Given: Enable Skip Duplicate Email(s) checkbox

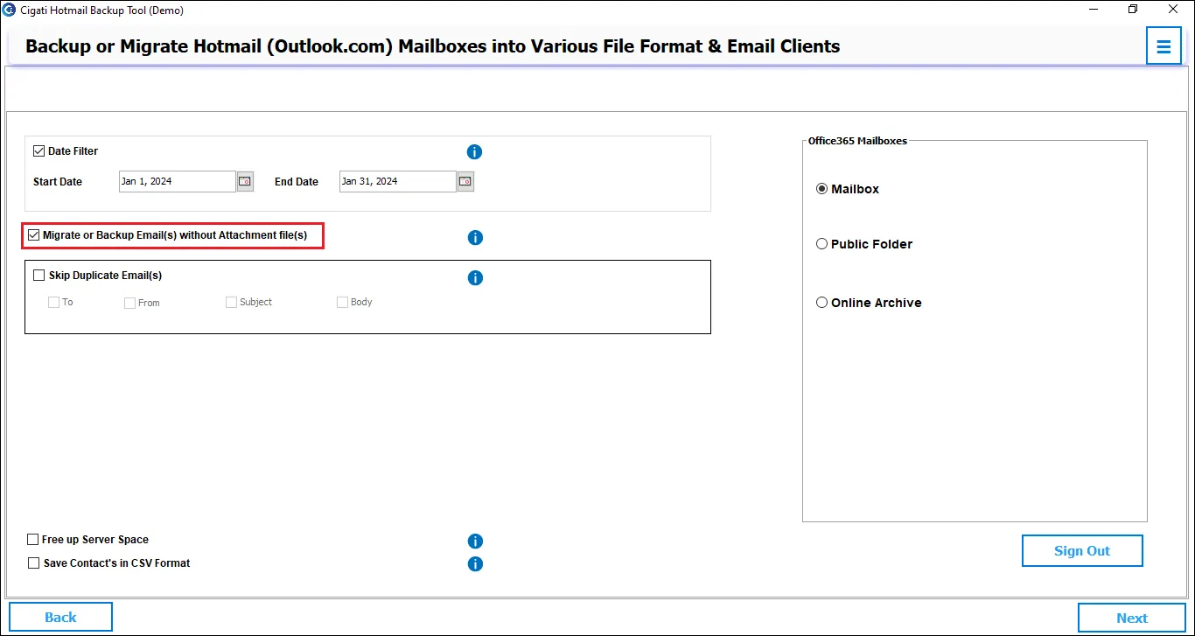Looking at the screenshot, I should [x=38, y=276].
